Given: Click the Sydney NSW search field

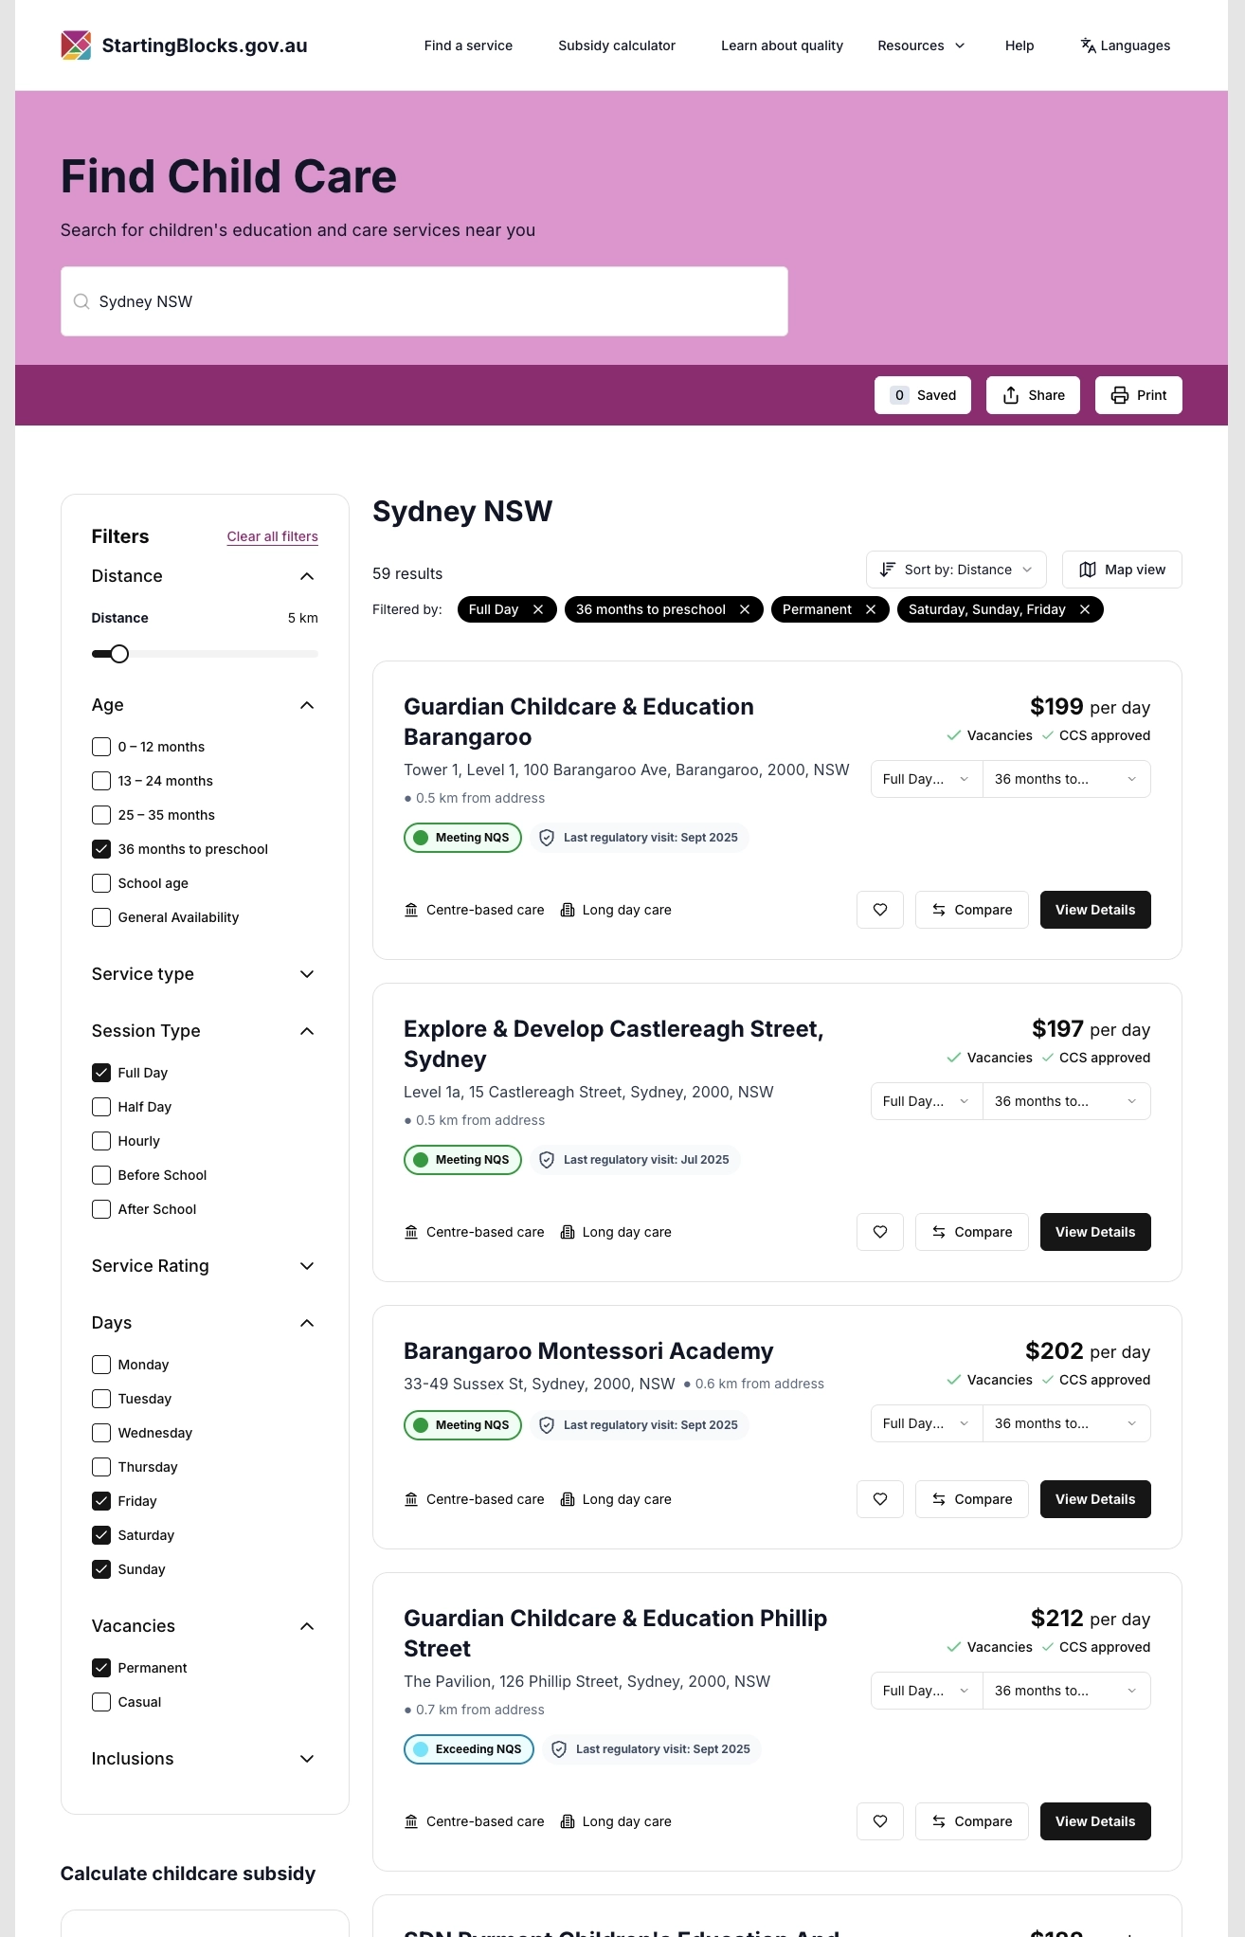Looking at the screenshot, I should (436, 301).
